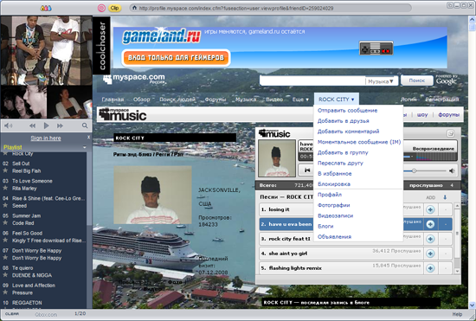Toggle the star beside Kingly T
This screenshot has width=476, height=321.
[x=5, y=241]
